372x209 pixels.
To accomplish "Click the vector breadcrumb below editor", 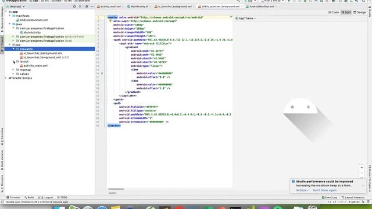I will coord(112,193).
